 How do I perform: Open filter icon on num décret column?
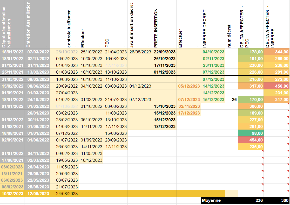234,45
